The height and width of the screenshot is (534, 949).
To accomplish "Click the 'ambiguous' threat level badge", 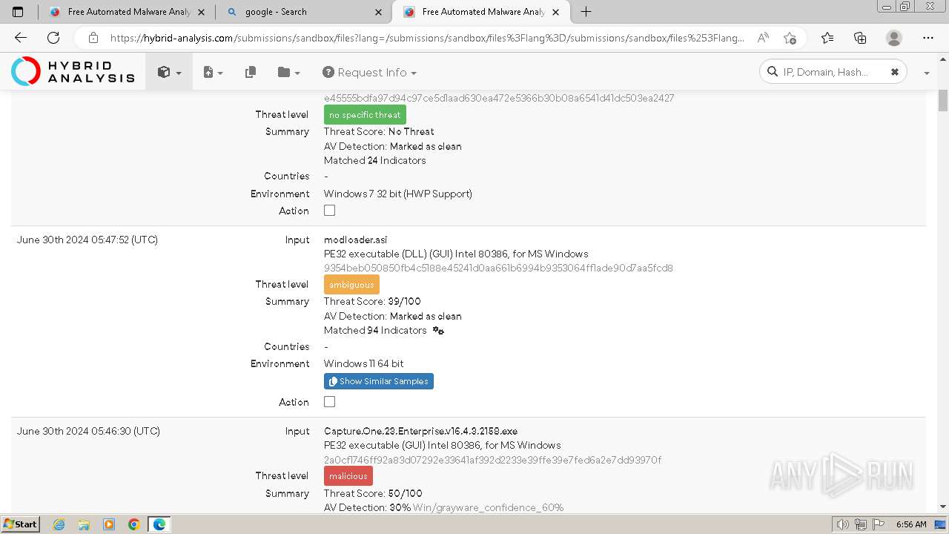I will point(351,285).
